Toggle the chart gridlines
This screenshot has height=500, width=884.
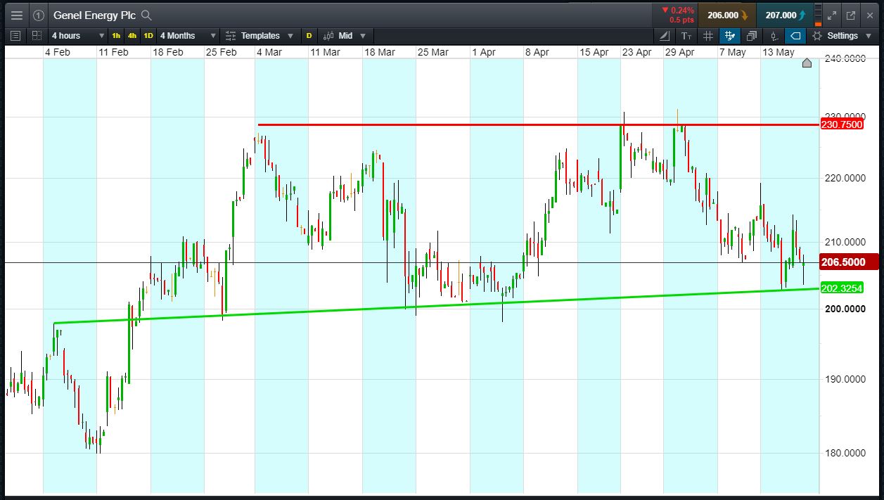click(x=708, y=36)
